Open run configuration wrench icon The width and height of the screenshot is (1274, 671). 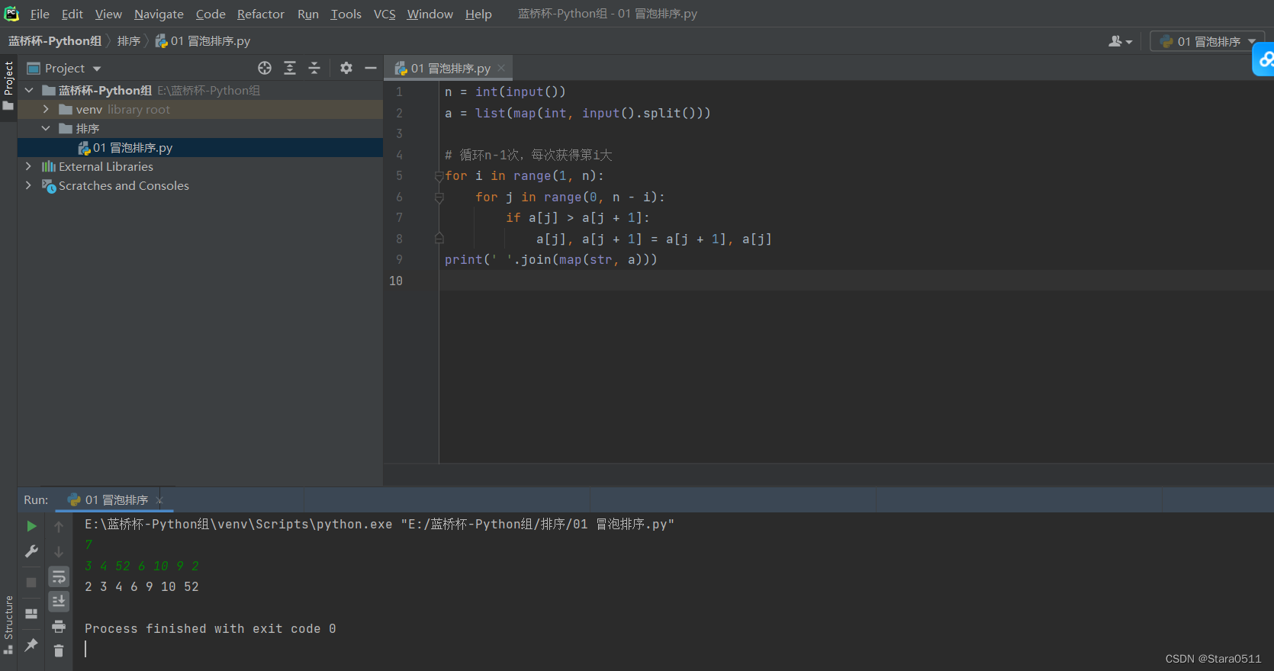[x=31, y=551]
